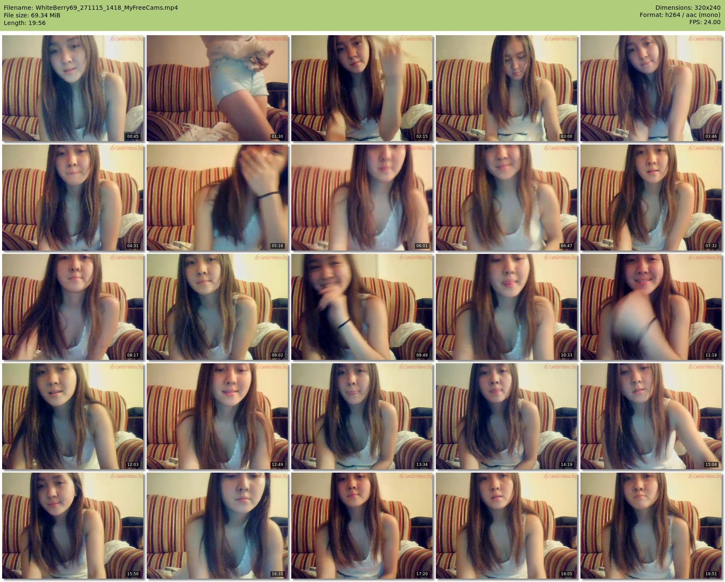The image size is (725, 582).
Task: Pick the thumbnail frame stamped 06:47
Action: 507,198
